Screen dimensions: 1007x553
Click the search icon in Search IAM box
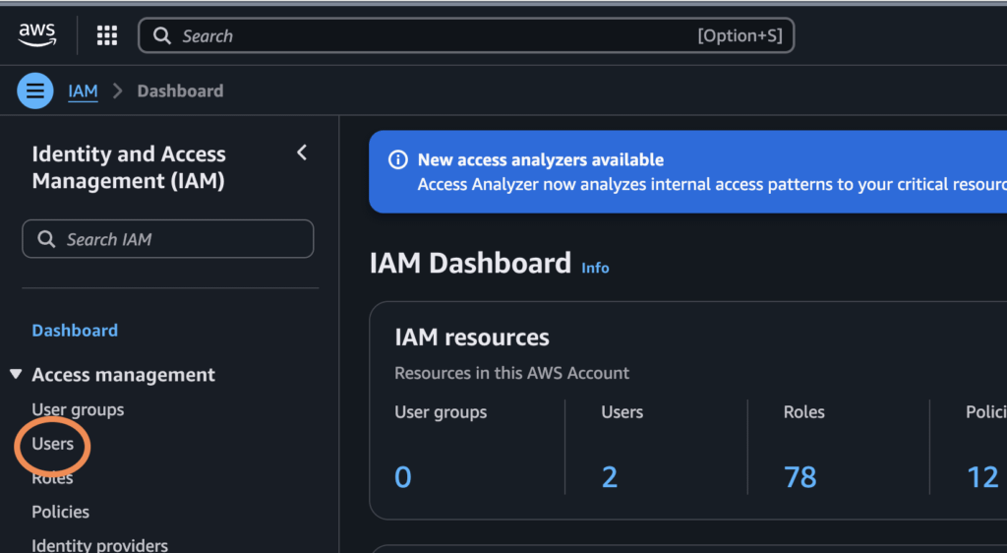[x=46, y=239]
